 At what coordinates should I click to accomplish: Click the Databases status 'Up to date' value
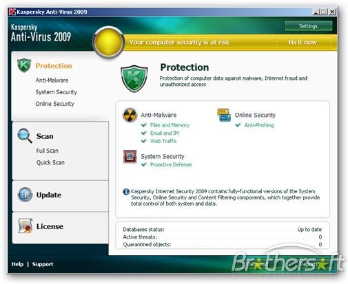[x=309, y=230]
